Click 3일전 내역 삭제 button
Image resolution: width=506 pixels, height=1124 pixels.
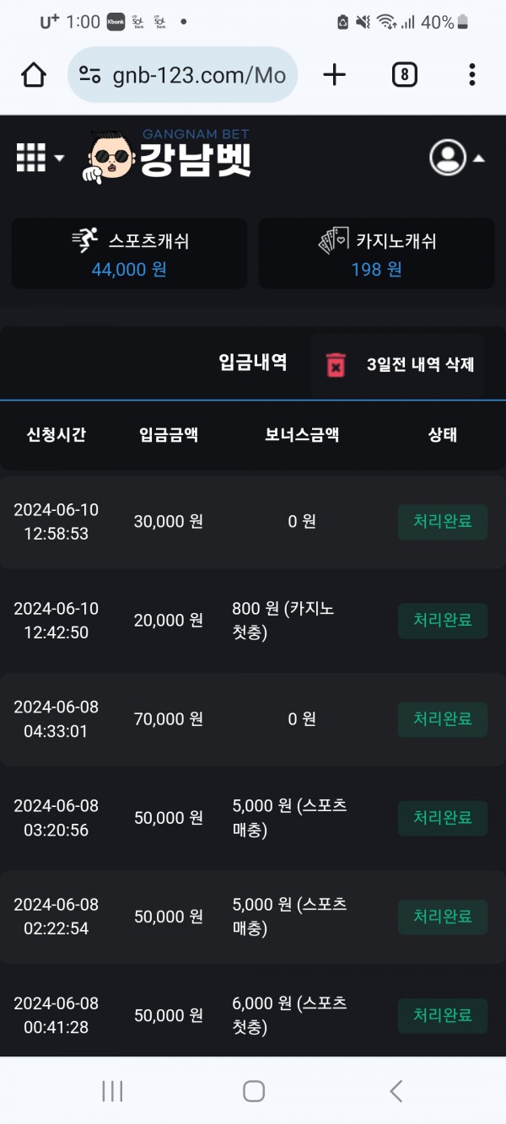point(420,365)
